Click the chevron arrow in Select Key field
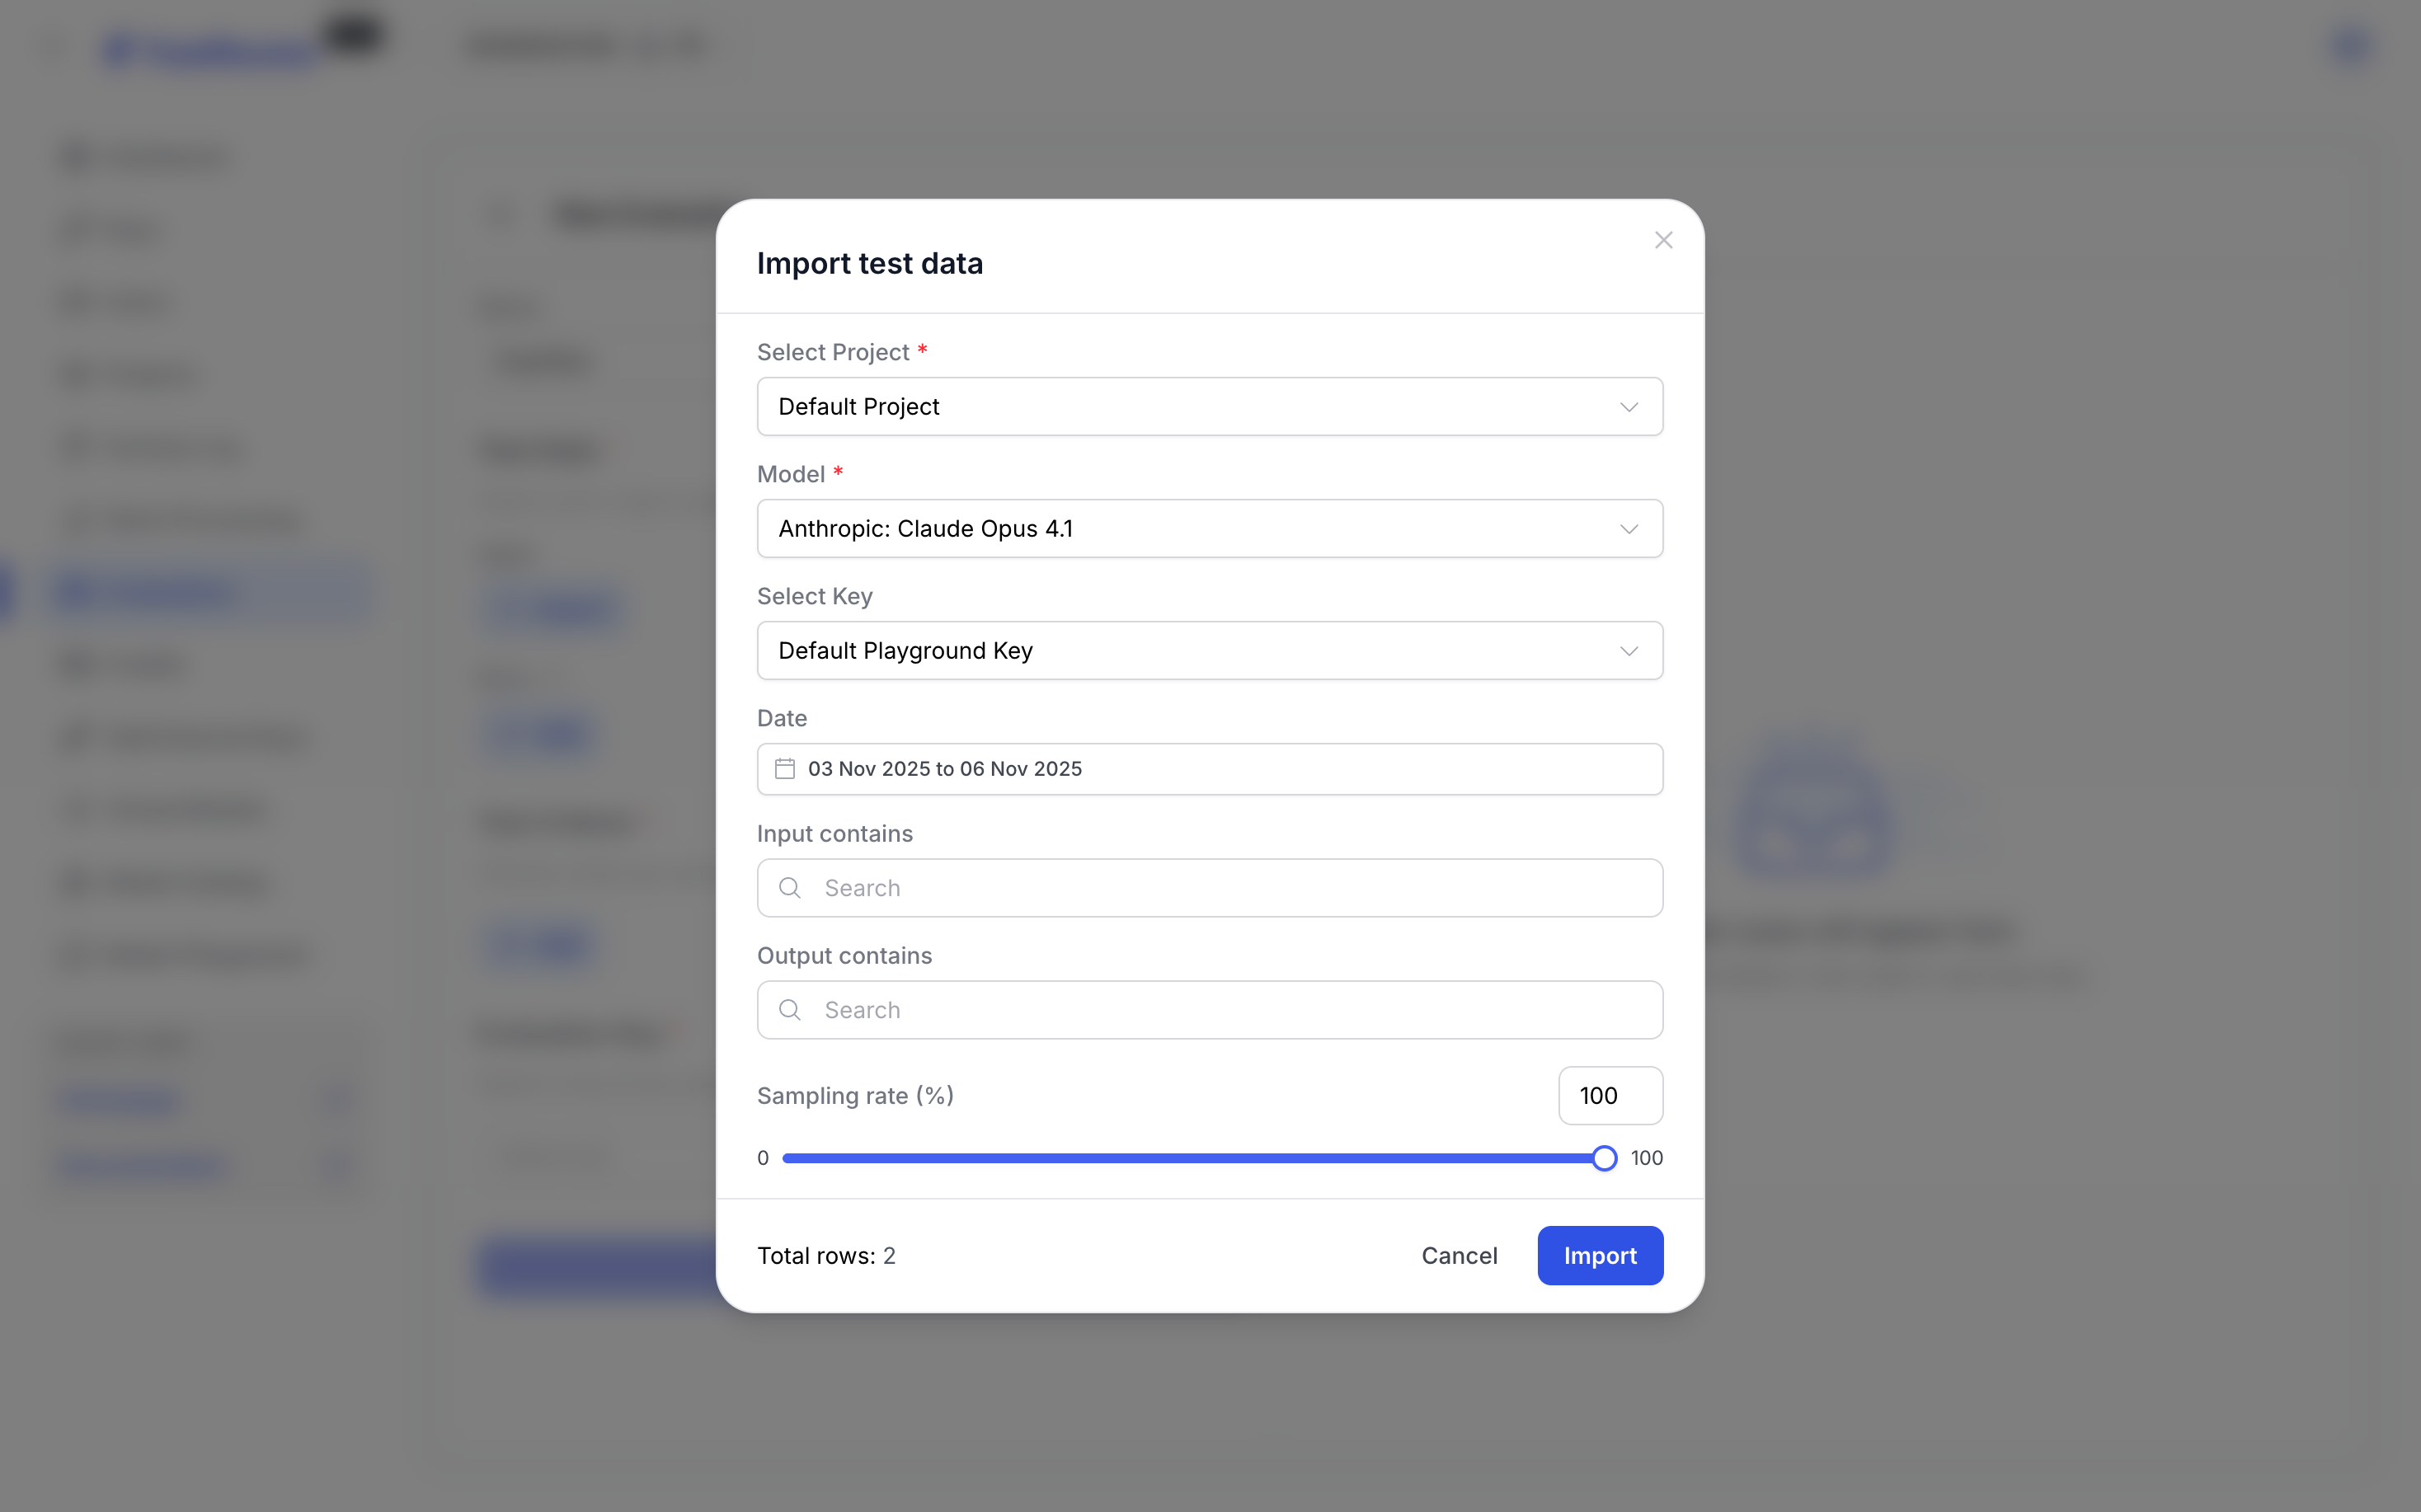2421x1512 pixels. 1628,651
